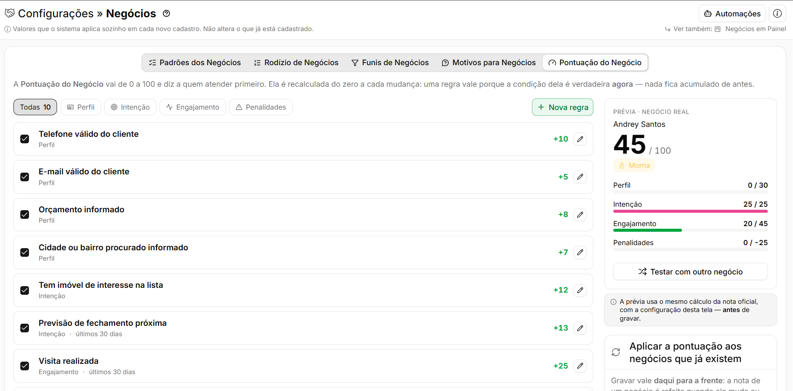Viewport: 793px width, 391px height.
Task: Click the 0 / -25 Penalidades value
Action: (x=755, y=243)
